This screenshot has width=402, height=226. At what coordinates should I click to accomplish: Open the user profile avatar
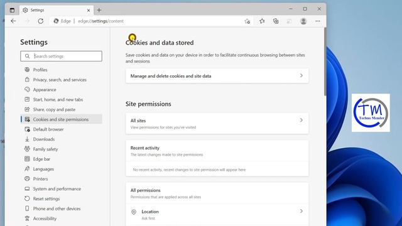[x=303, y=21]
